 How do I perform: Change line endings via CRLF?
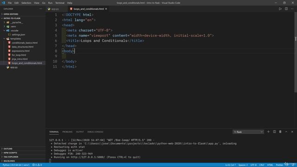tap(262, 165)
